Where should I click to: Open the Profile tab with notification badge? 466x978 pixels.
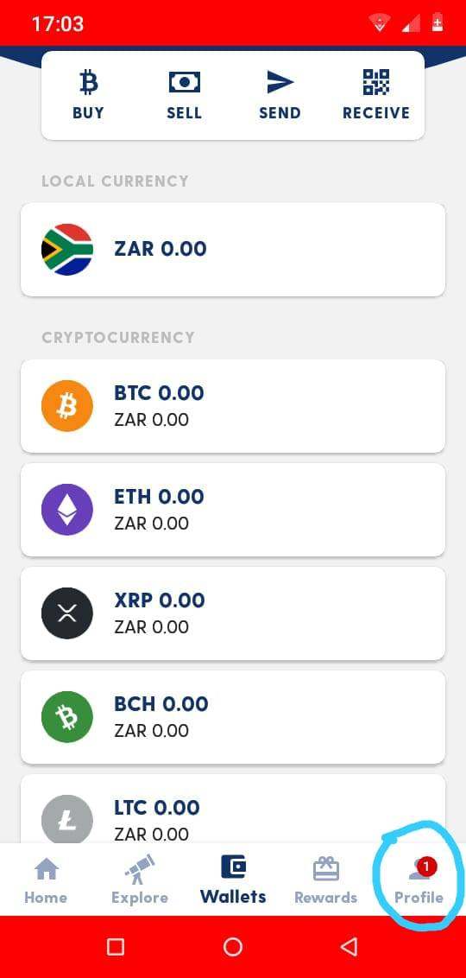coord(419,880)
